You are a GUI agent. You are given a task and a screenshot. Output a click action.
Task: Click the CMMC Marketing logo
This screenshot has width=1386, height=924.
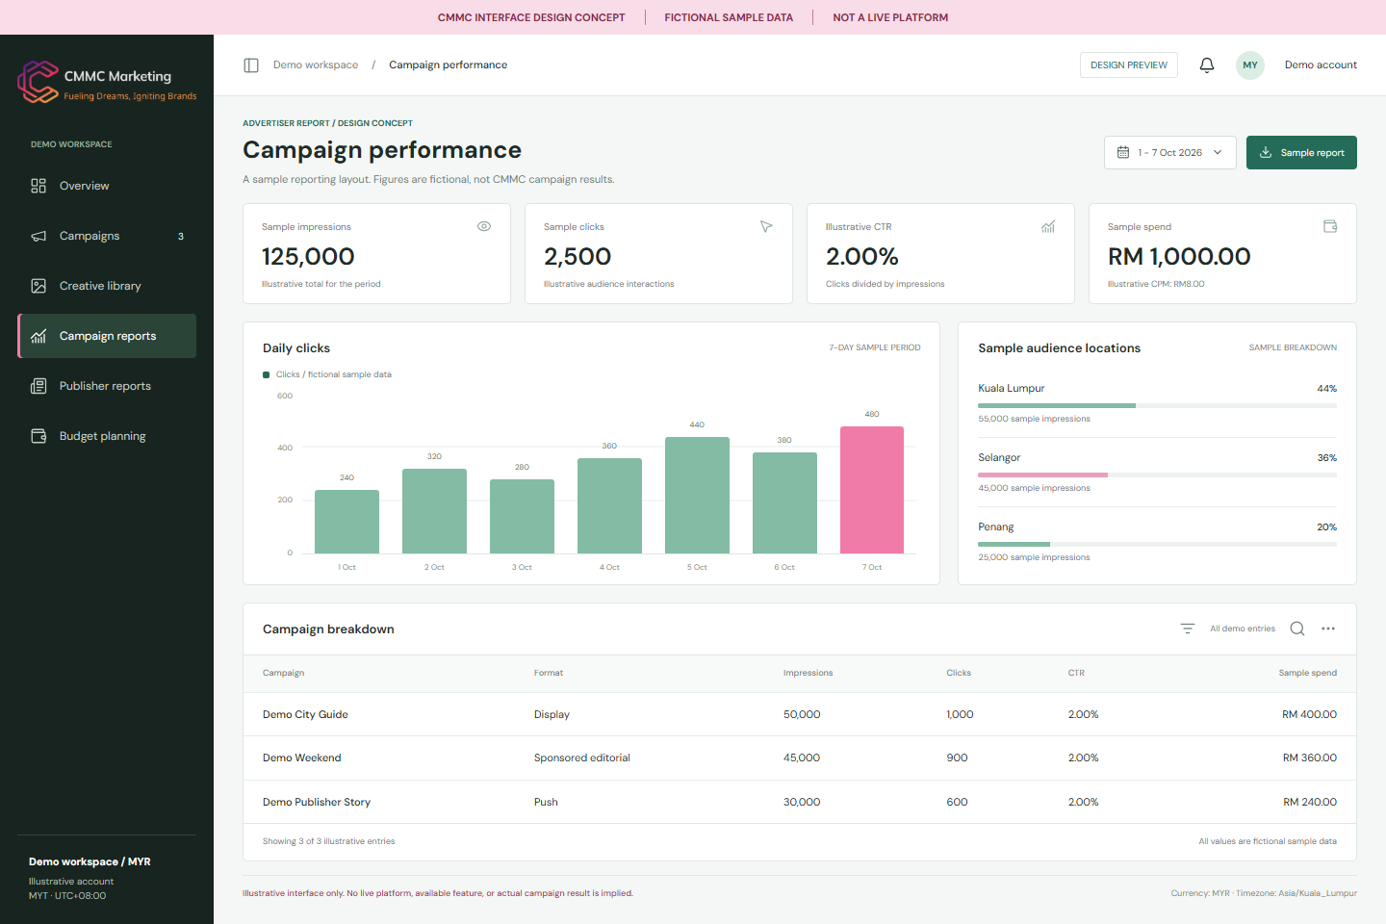[107, 82]
